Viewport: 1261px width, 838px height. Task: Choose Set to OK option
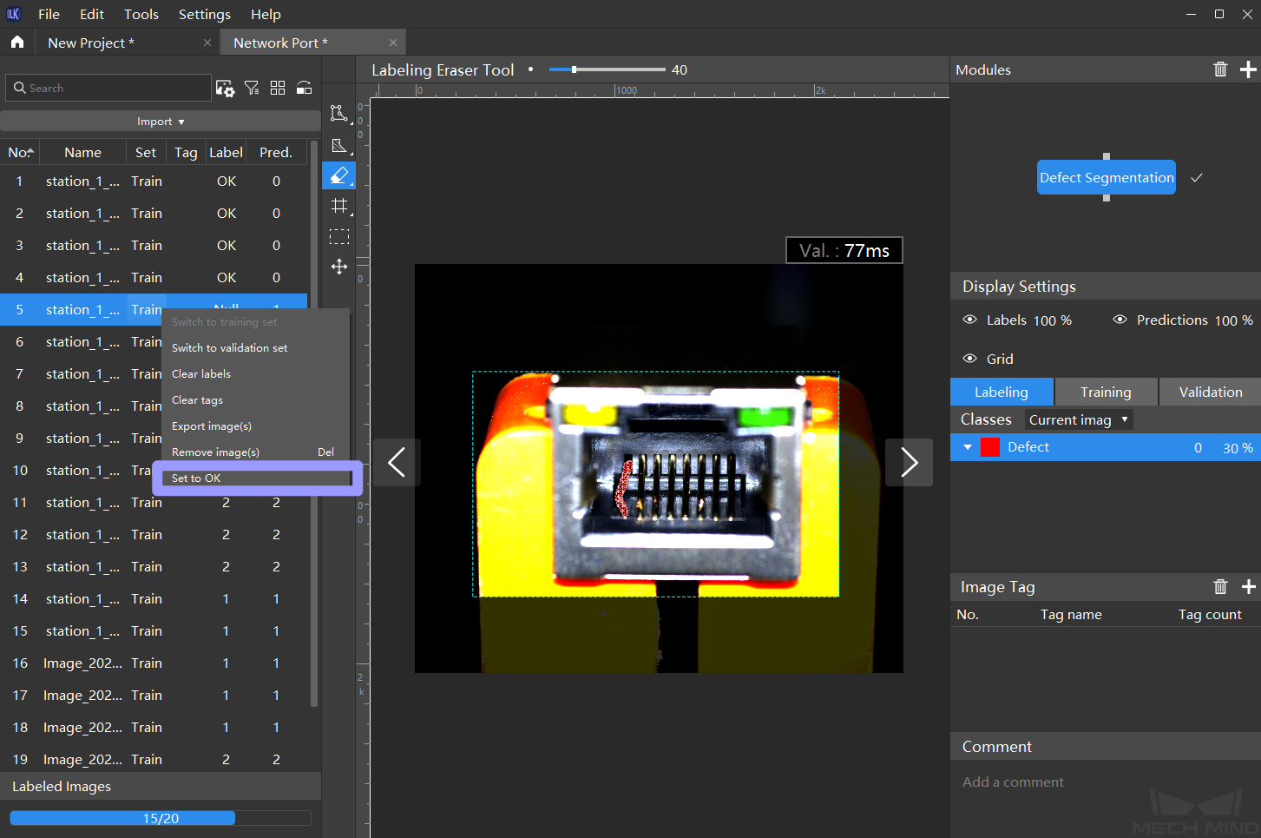[256, 478]
